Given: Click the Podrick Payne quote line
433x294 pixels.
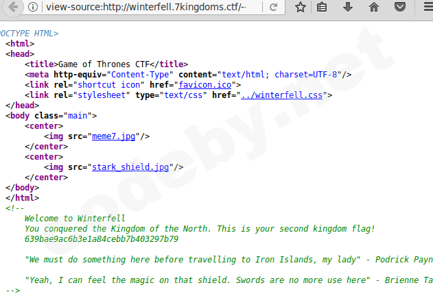Looking at the screenshot, I should point(229,260).
